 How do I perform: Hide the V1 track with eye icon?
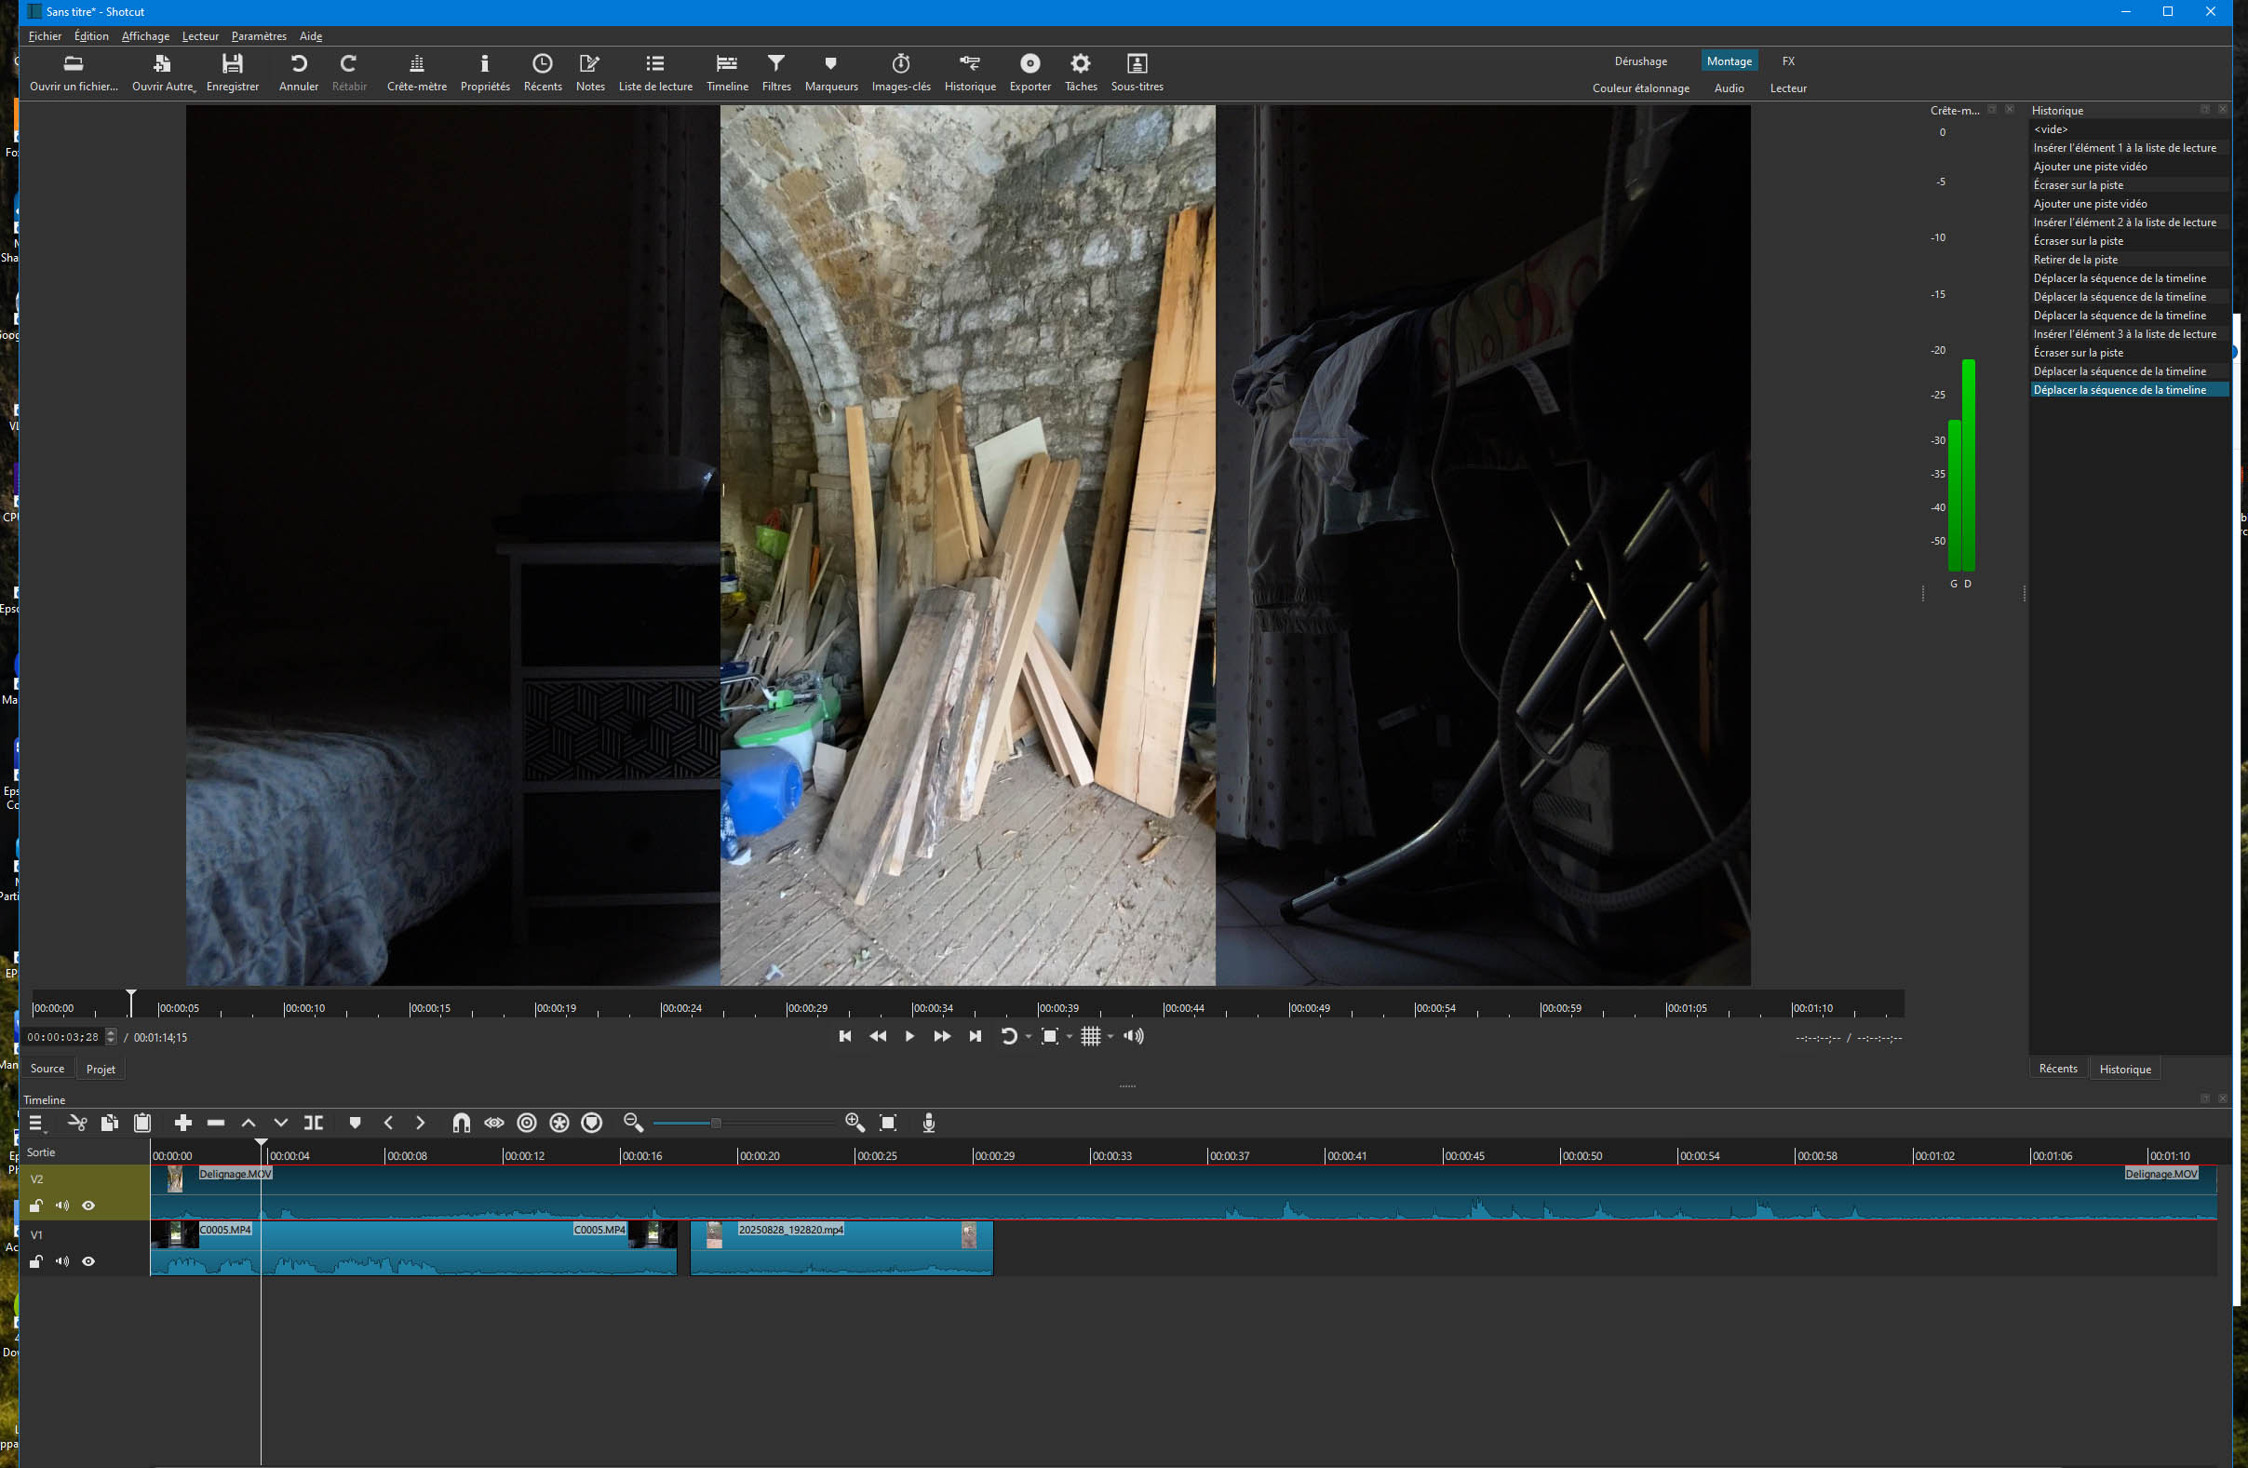point(88,1261)
